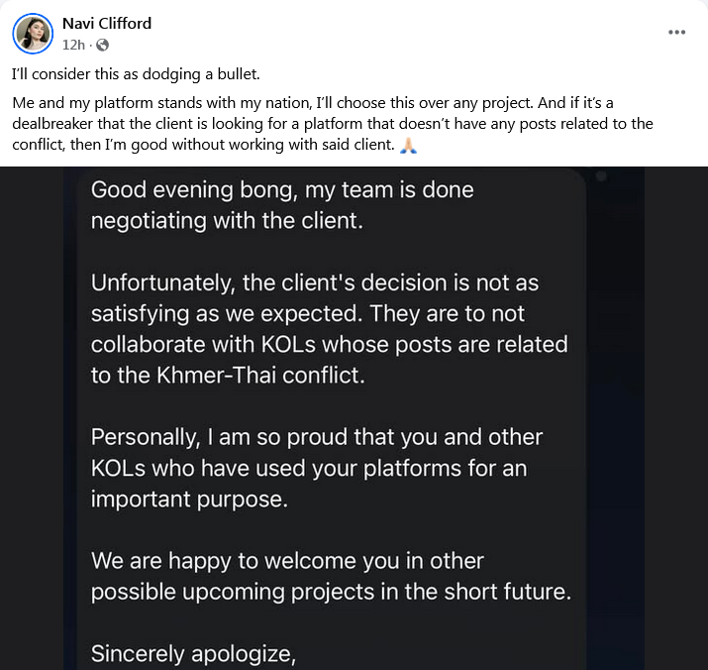Click the globe public-audience icon

[x=102, y=45]
